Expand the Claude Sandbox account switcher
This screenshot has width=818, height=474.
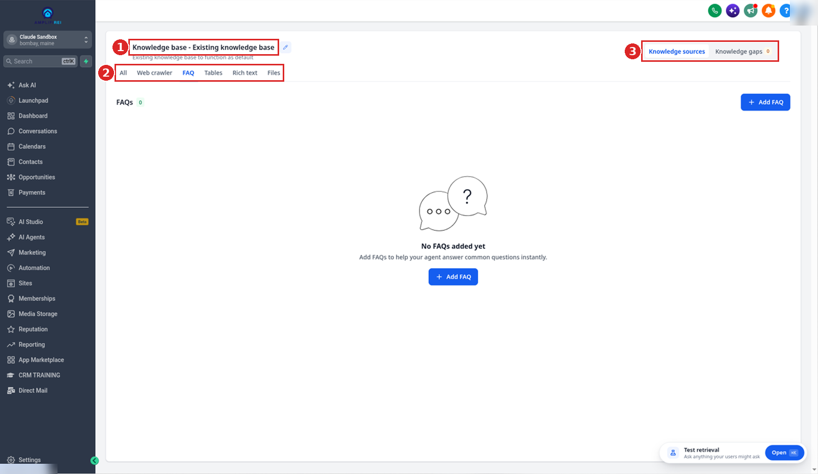[48, 40]
